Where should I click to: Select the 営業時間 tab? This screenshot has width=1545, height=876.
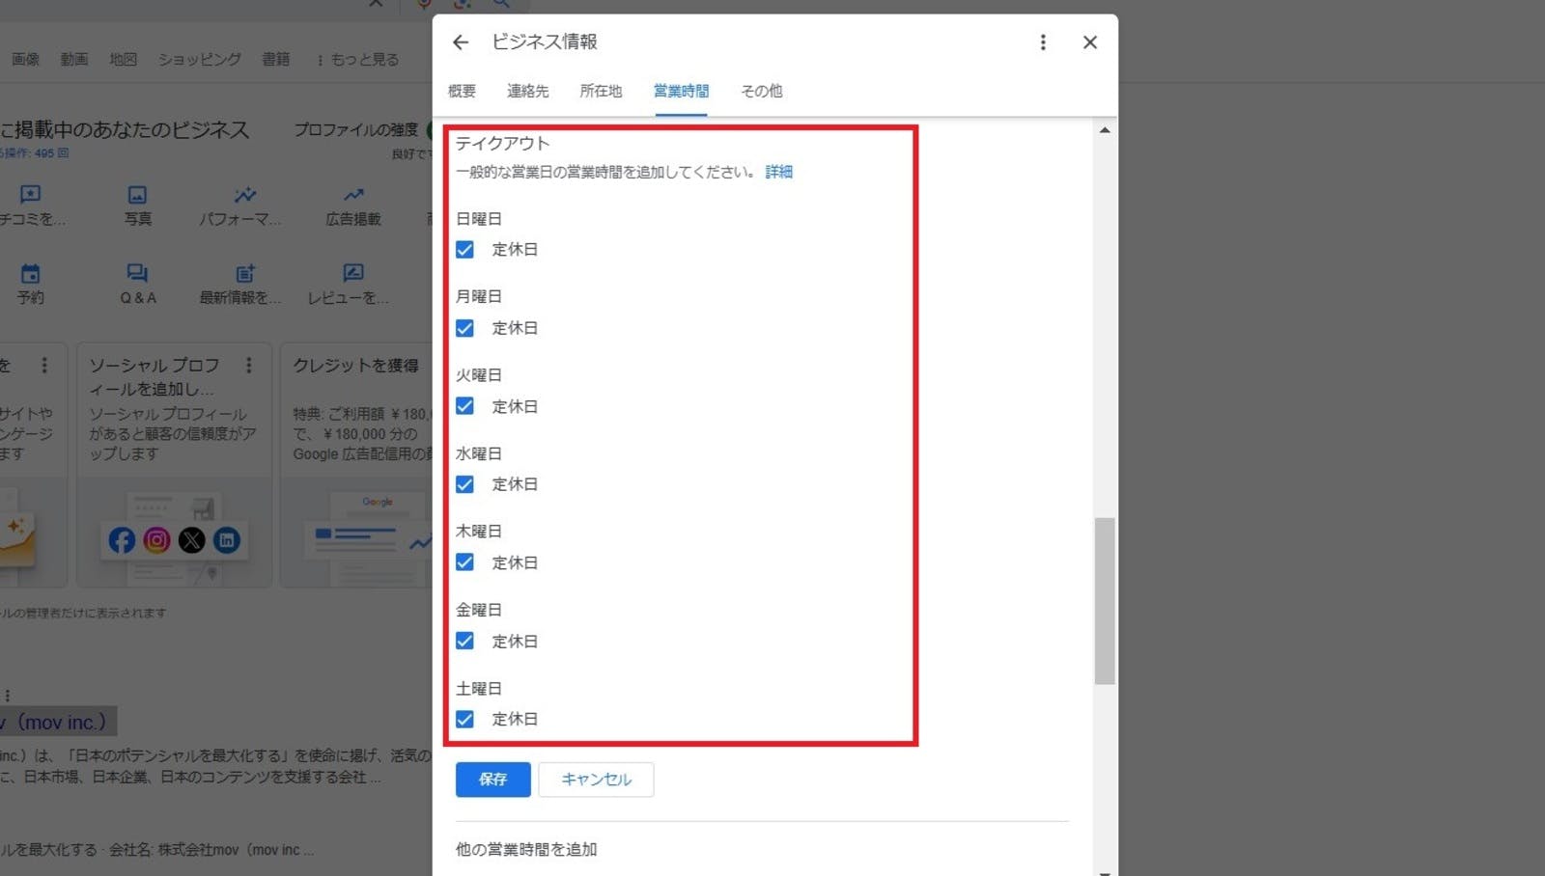[681, 91]
